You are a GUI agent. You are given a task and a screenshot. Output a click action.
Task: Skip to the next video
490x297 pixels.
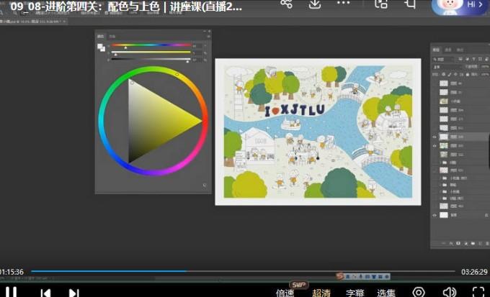[73, 293]
